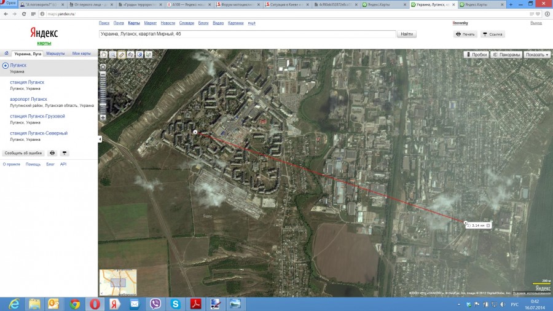Collapse the left sidebar panel arrow

(100, 140)
